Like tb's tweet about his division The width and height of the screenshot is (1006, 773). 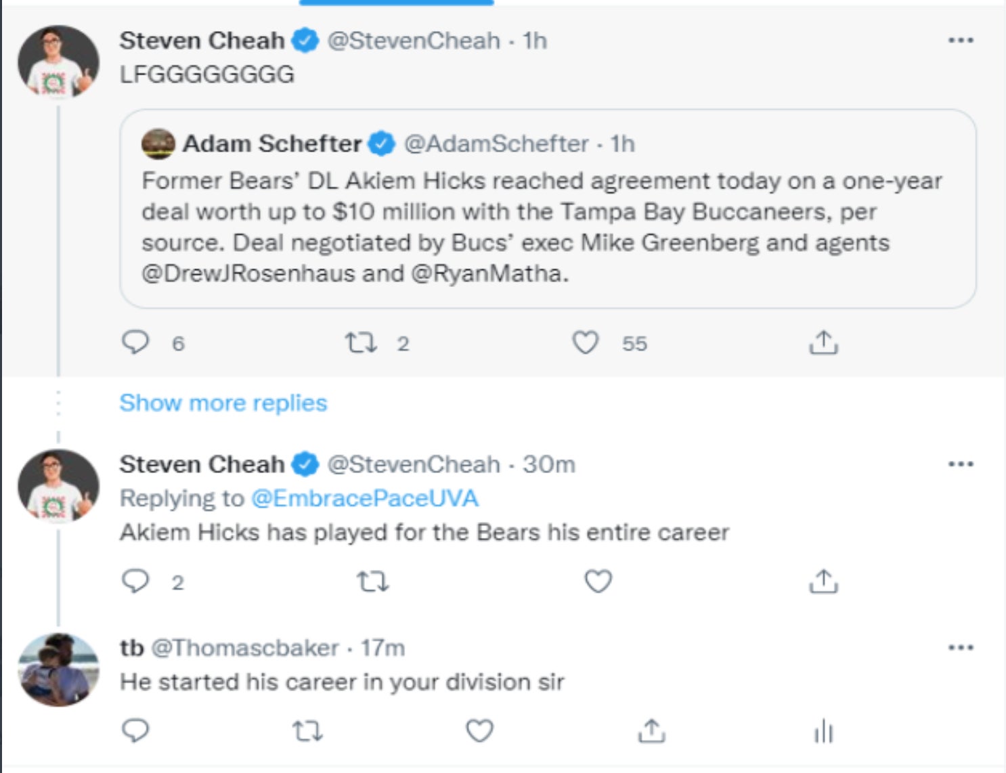click(x=480, y=730)
